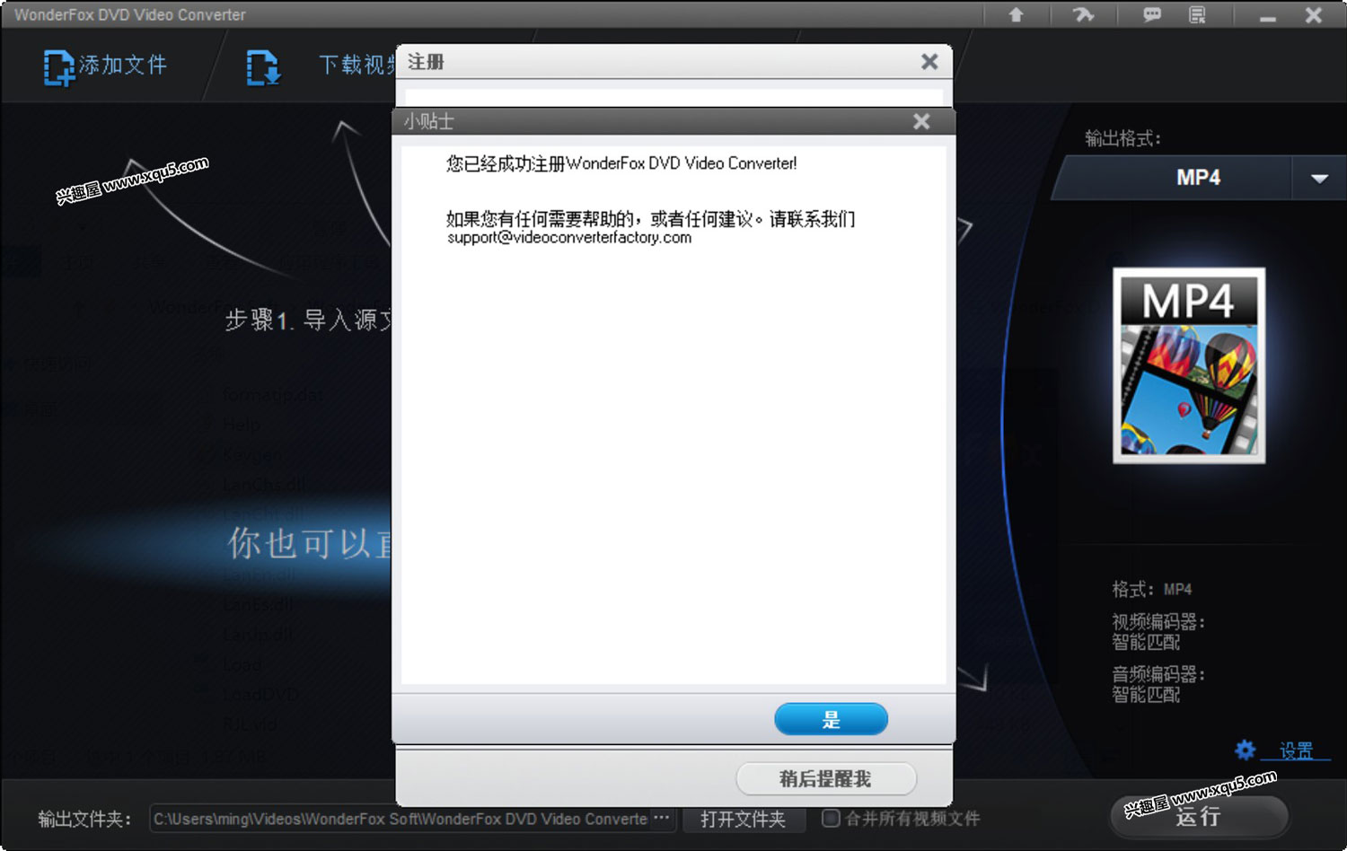Click the upgrade arrow icon in title bar
This screenshot has height=851, width=1347.
pyautogui.click(x=1016, y=14)
